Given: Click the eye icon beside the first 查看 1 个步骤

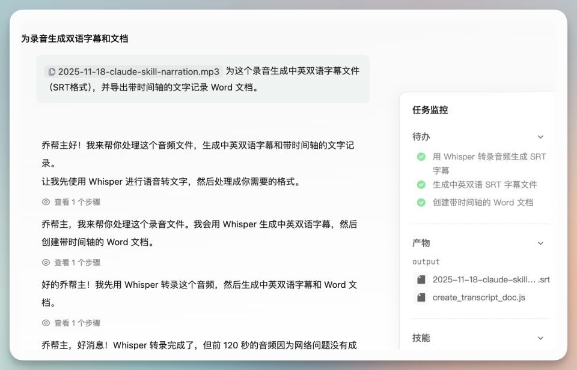Looking at the screenshot, I should 45,201.
